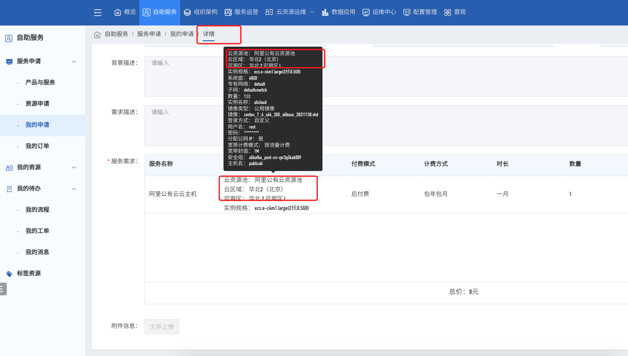Click the 阿里公有云云主机 service name cell
The image size is (628, 356).
coord(173,194)
